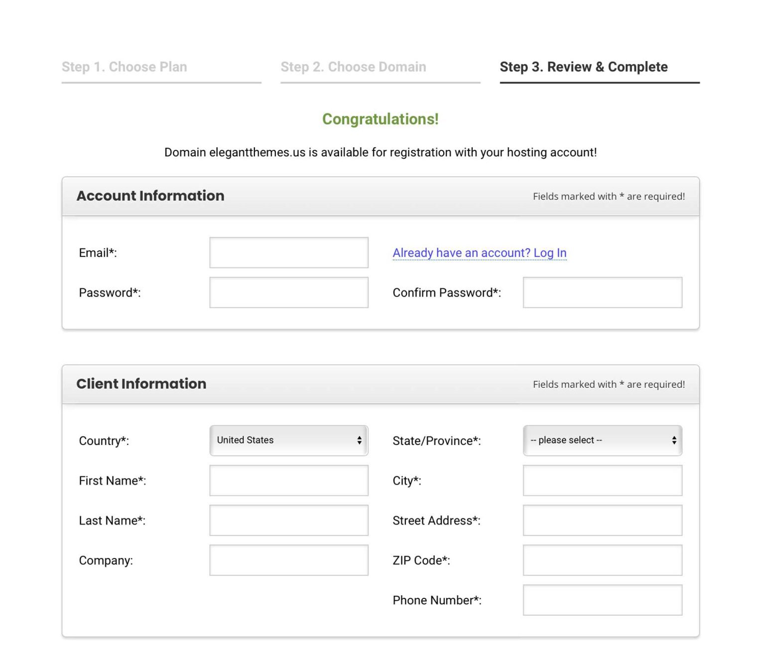The image size is (765, 662).
Task: Click the Country dropdown stepper arrows
Action: [360, 440]
